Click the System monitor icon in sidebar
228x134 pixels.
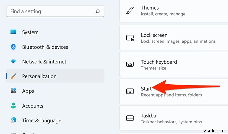(x=13, y=32)
